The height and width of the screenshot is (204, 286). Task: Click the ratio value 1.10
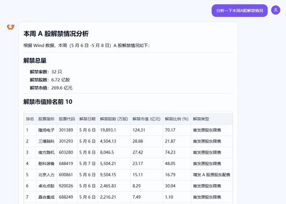[169, 197]
